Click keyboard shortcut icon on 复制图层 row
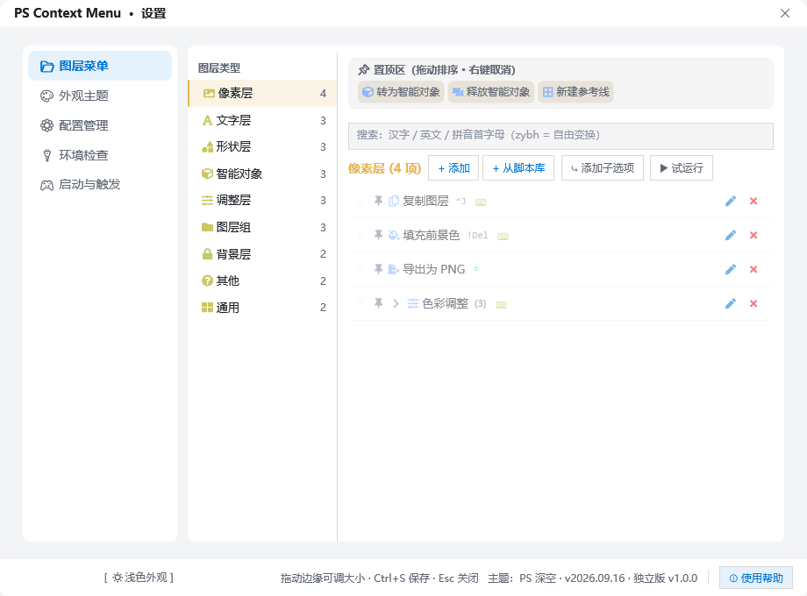807x596 pixels. tap(481, 202)
